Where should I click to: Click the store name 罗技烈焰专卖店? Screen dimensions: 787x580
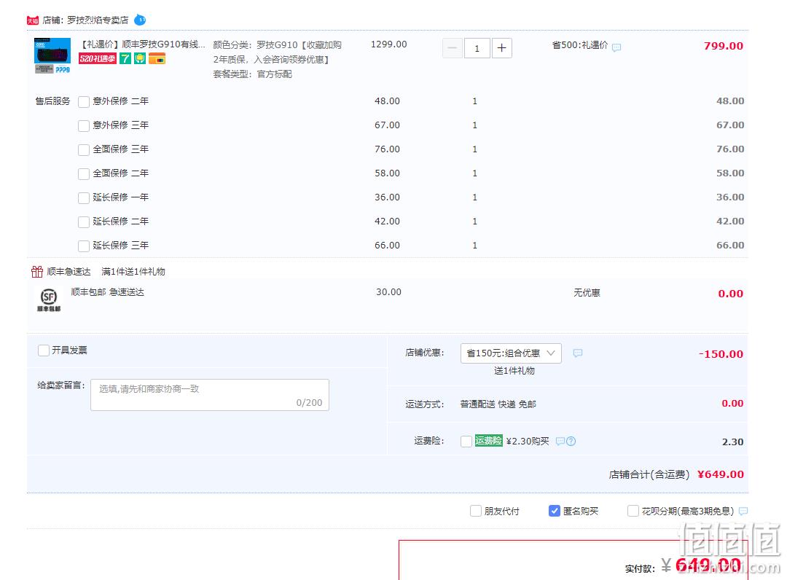(98, 20)
